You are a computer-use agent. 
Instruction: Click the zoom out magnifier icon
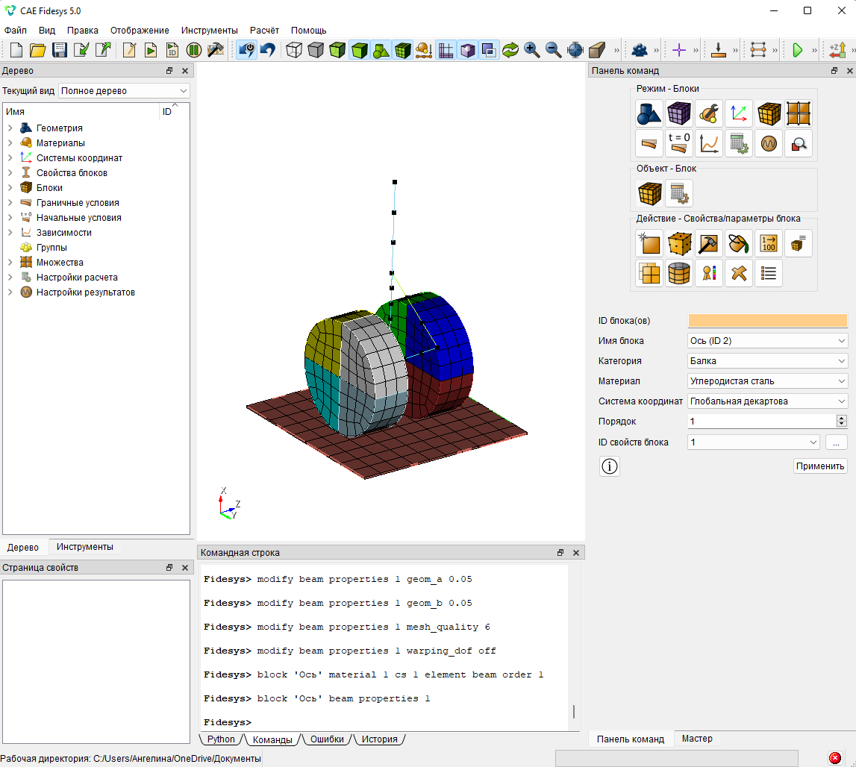tap(554, 50)
